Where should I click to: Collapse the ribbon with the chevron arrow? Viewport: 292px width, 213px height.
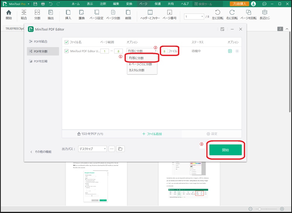tap(287, 29)
